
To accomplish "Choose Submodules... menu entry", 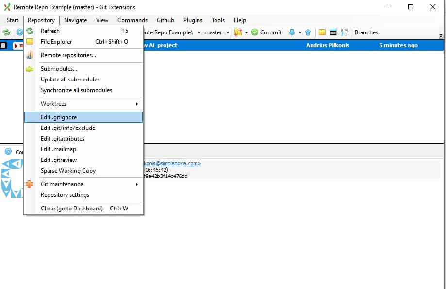I will click(x=83, y=69).
